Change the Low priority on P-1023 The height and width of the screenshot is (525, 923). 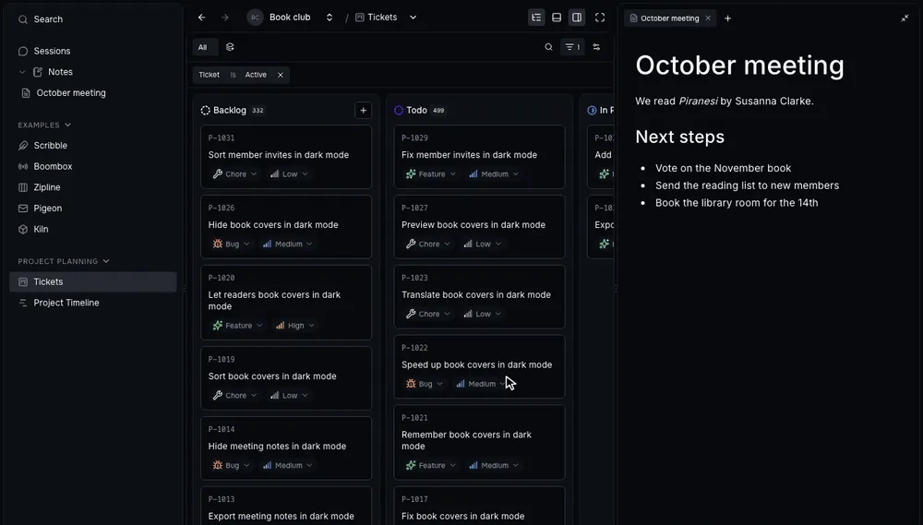pos(482,315)
